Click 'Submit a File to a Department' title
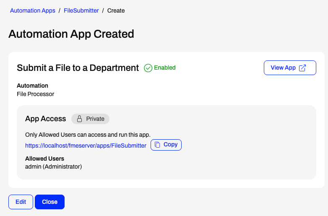Viewport: 328px width, 216px height. (x=78, y=68)
